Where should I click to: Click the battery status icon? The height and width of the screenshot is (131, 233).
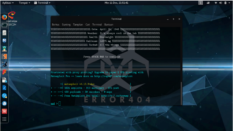tap(225, 3)
